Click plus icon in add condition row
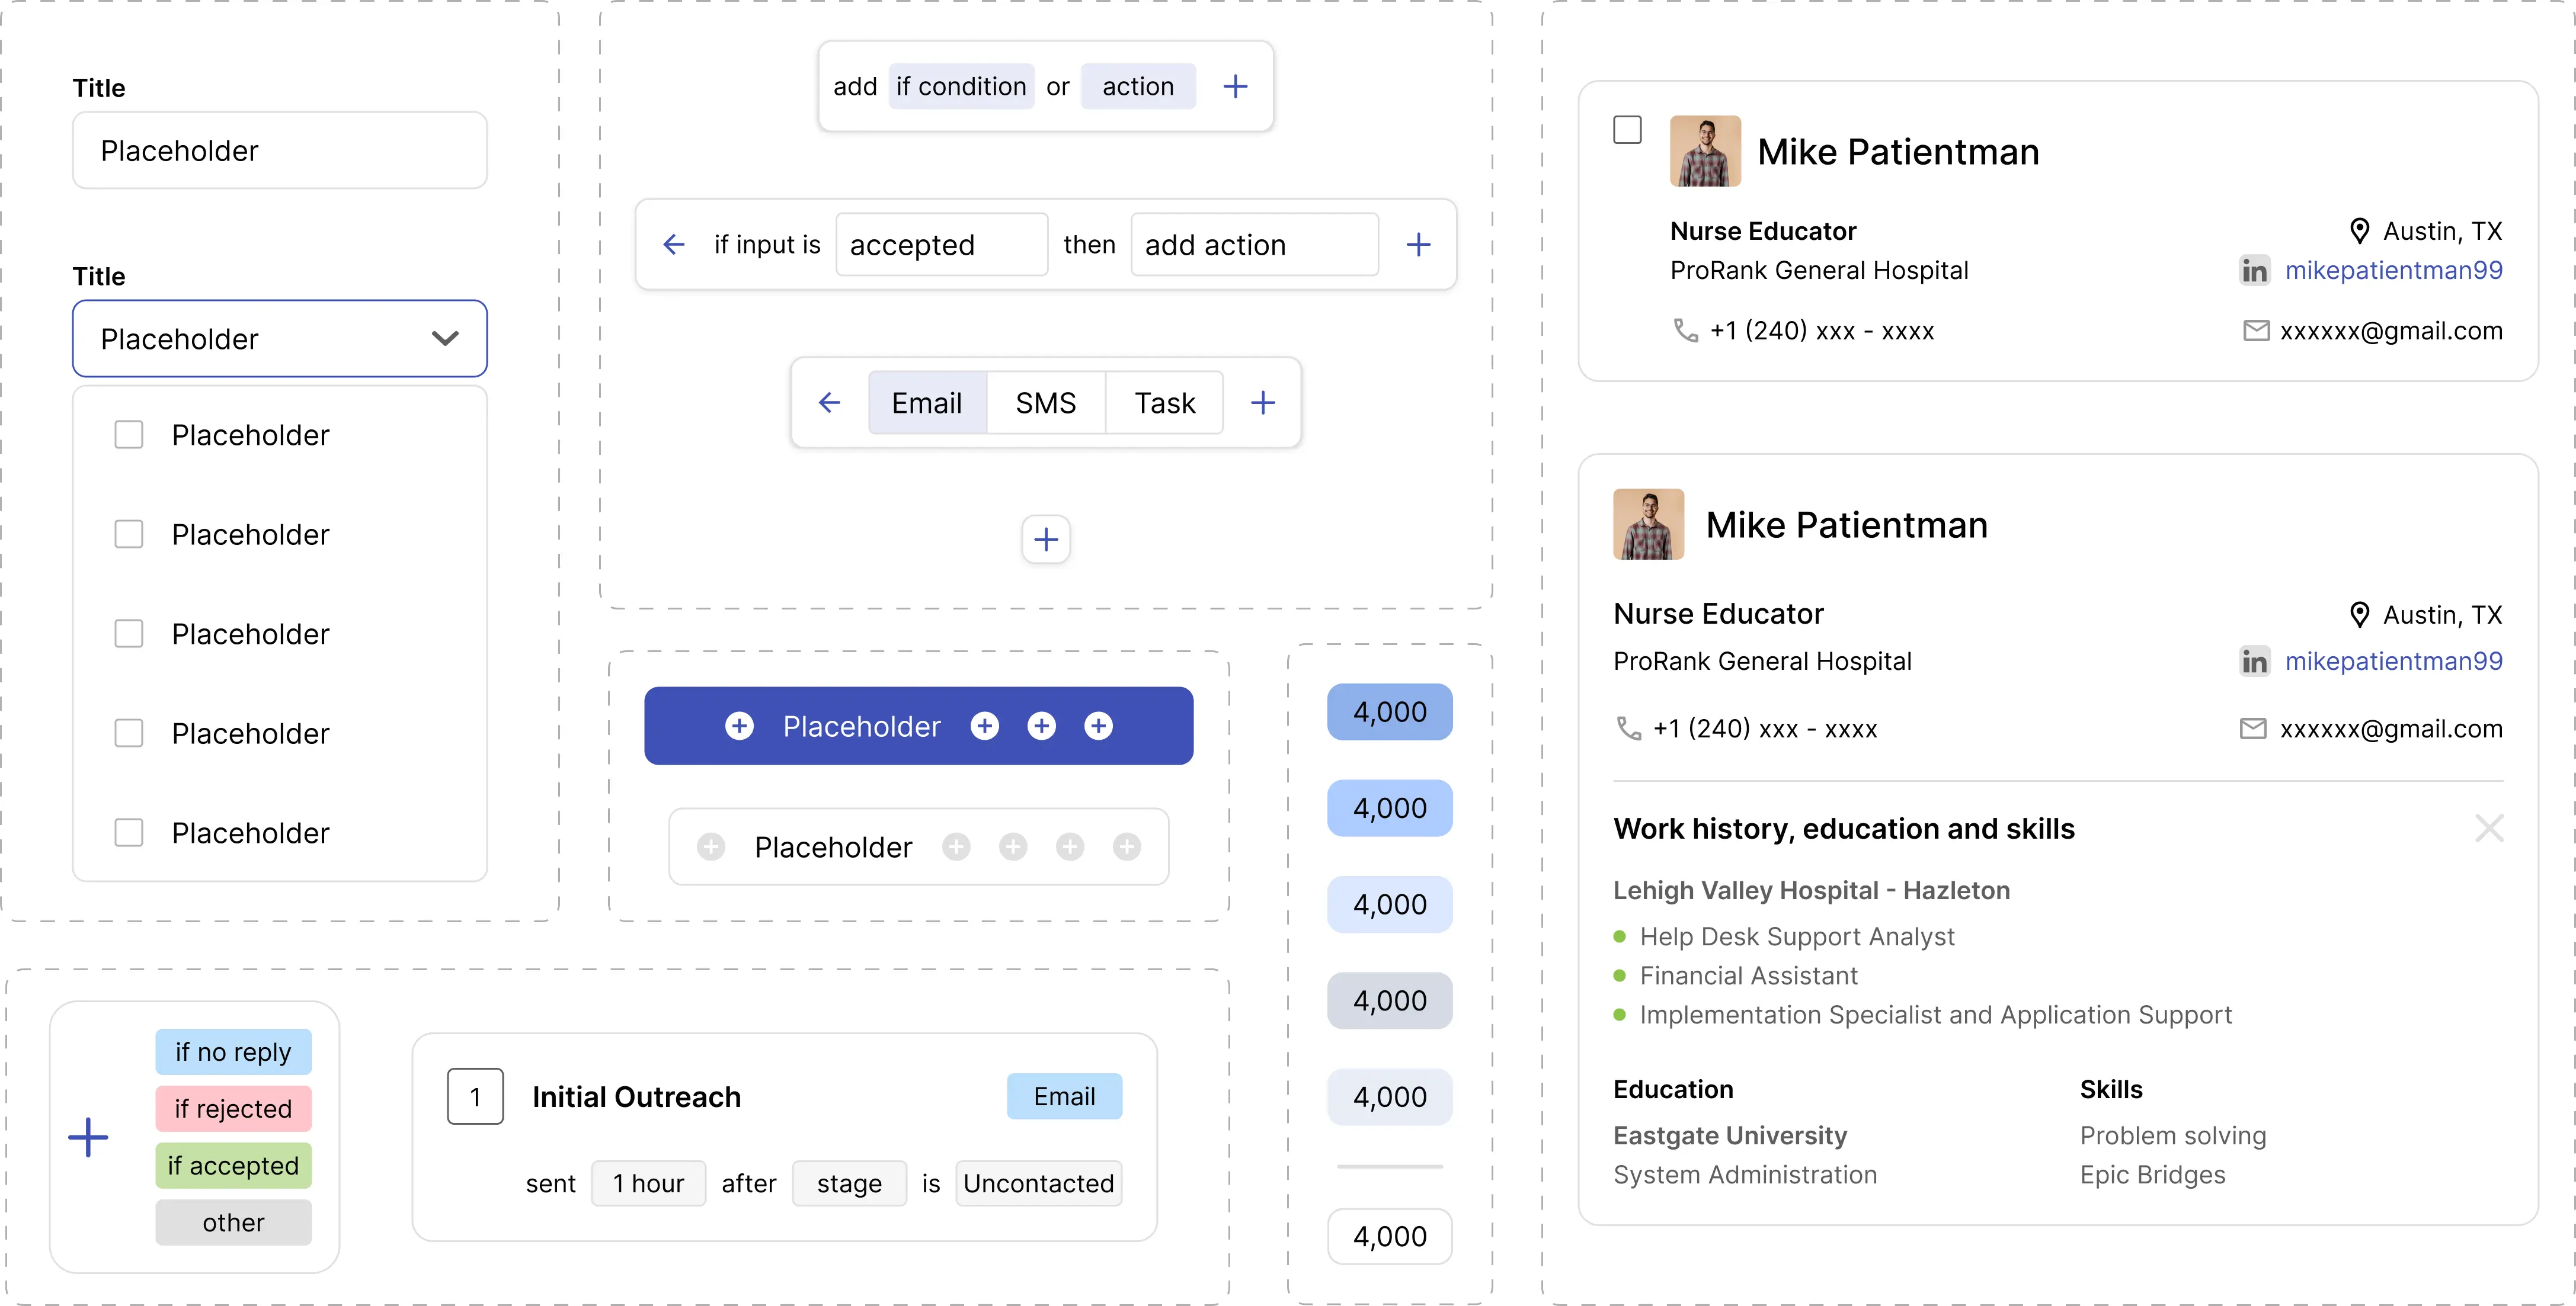This screenshot has width=2576, height=1306. (x=1235, y=87)
